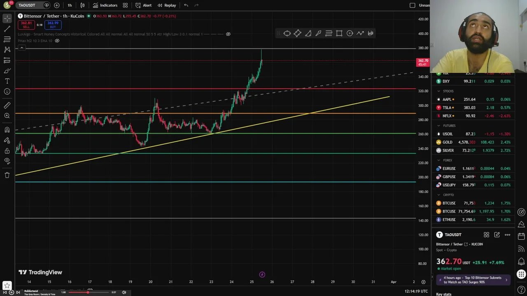The width and height of the screenshot is (527, 296).
Task: Lock all drawing tools
Action: click(x=7, y=151)
